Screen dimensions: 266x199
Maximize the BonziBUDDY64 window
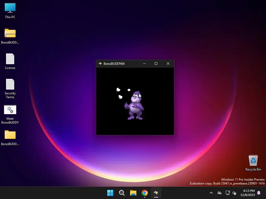click(x=156, y=64)
